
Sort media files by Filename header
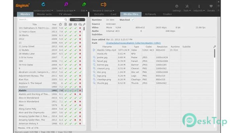(107, 47)
